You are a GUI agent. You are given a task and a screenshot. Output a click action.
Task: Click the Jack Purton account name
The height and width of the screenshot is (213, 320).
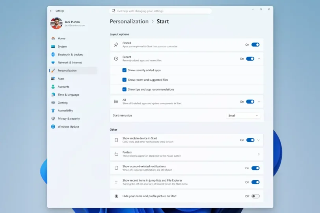(x=72, y=22)
